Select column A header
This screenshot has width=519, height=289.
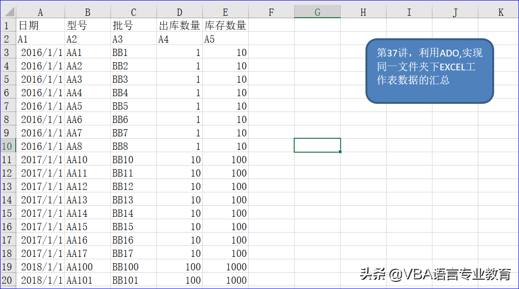tap(40, 12)
